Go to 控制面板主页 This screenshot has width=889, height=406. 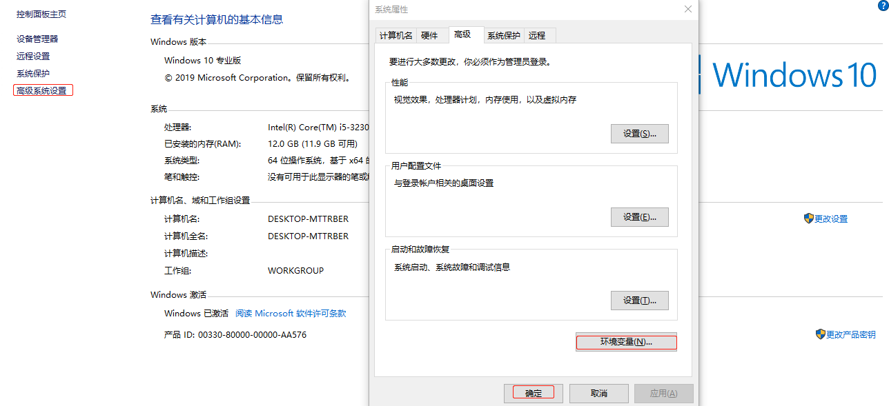click(x=41, y=14)
